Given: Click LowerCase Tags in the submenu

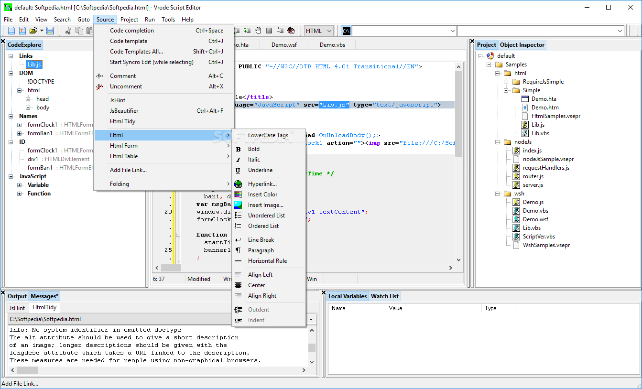Looking at the screenshot, I should pos(269,135).
